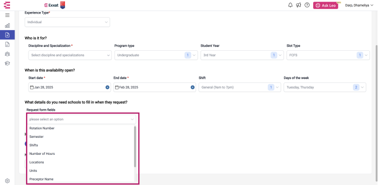Open the help question mark icon
The width and height of the screenshot is (378, 185).
[x=307, y=5]
